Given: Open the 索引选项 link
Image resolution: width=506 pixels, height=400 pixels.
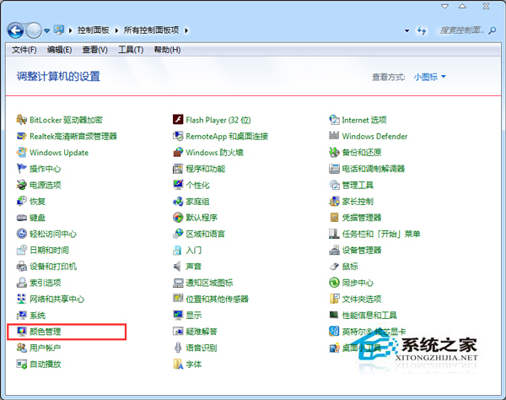Looking at the screenshot, I should point(46,283).
